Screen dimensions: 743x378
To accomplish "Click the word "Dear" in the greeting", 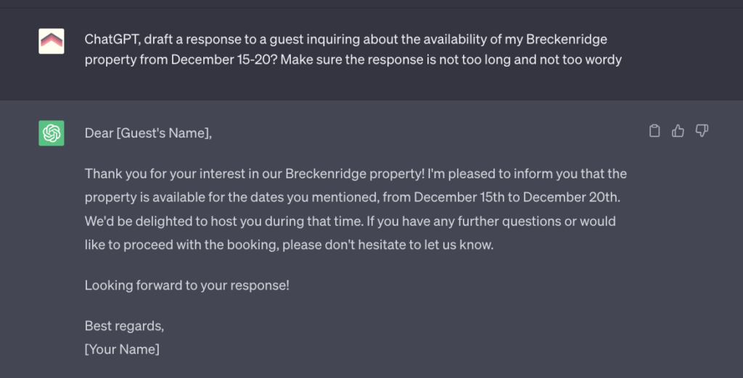I will (x=99, y=133).
